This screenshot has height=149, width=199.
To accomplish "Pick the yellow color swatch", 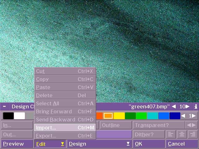I will [x=119, y=116].
